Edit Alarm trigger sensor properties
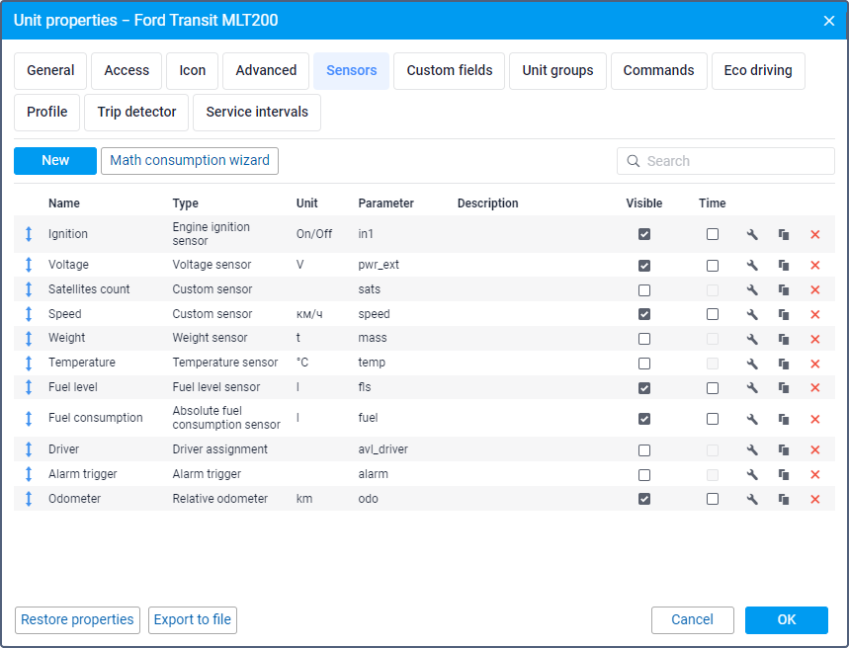 pos(752,475)
